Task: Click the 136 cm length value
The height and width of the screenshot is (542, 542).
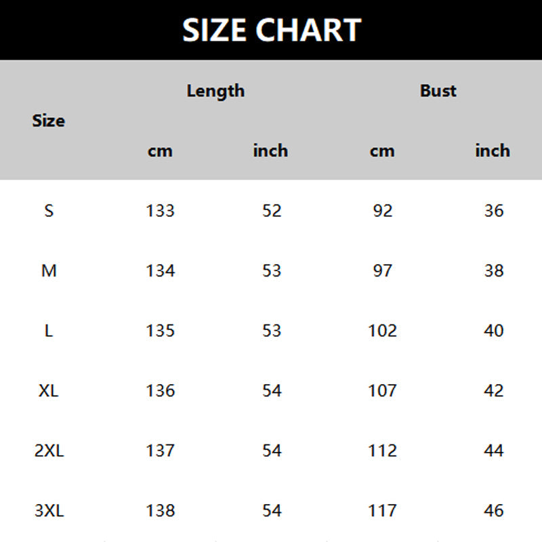Action: [x=160, y=391]
